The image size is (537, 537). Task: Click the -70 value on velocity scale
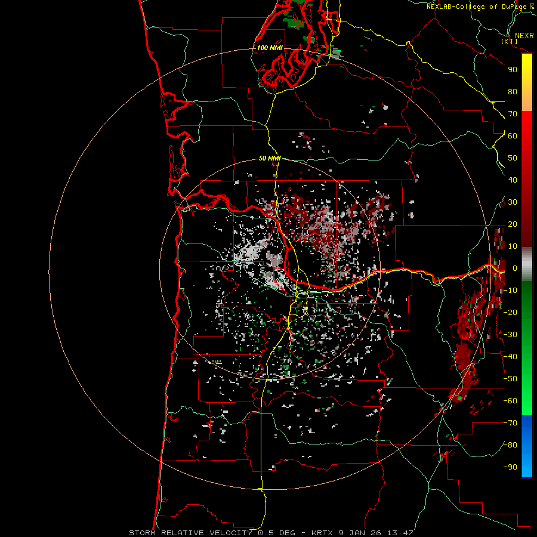(510, 423)
